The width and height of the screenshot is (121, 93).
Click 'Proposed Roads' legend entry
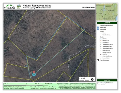(106, 58)
